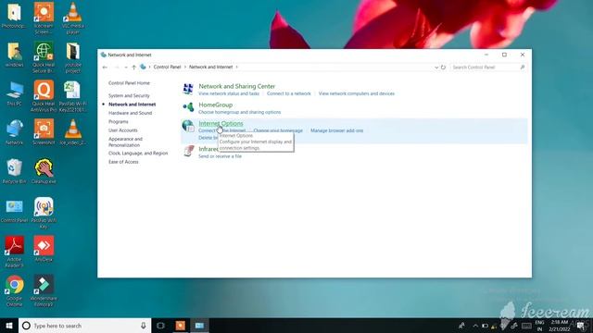Viewport: 593px width, 333px height.
Task: Go to Control Panel Home
Action: click(x=129, y=83)
